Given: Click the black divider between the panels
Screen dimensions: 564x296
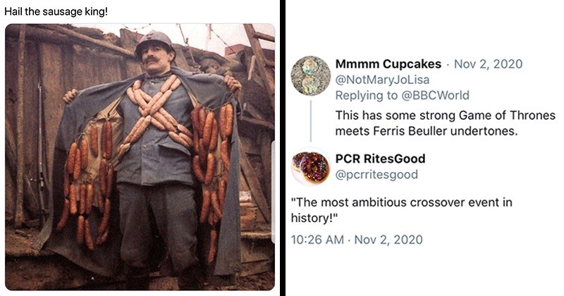Looking at the screenshot, I should pyautogui.click(x=283, y=148).
